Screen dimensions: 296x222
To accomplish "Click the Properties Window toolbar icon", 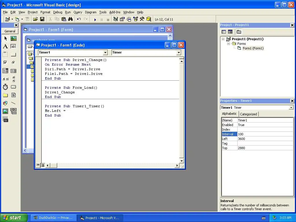I will [122, 19].
